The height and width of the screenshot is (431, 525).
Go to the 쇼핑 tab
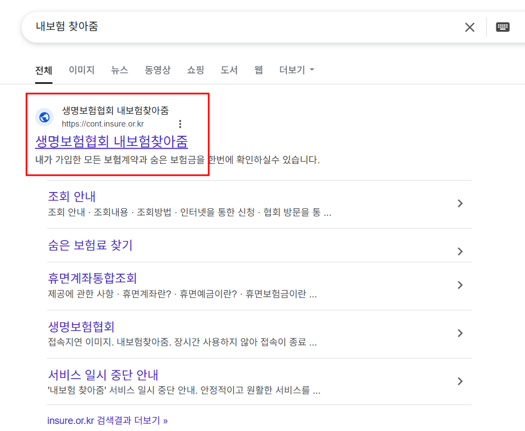click(x=196, y=70)
